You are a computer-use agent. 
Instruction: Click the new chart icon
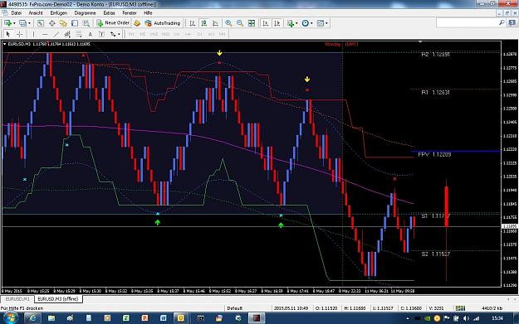[7, 23]
